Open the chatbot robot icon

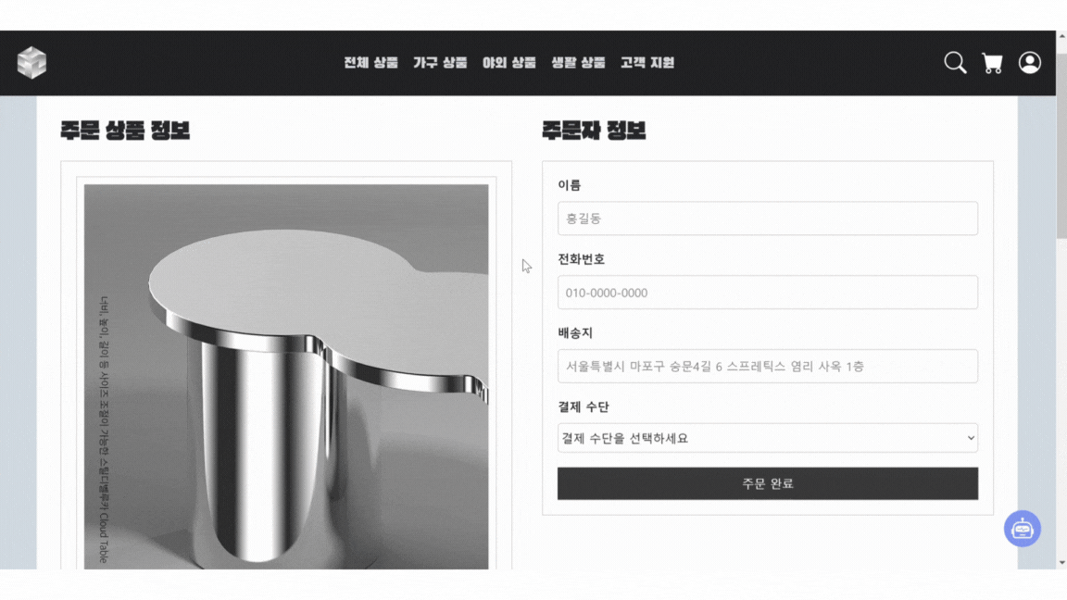click(1023, 529)
